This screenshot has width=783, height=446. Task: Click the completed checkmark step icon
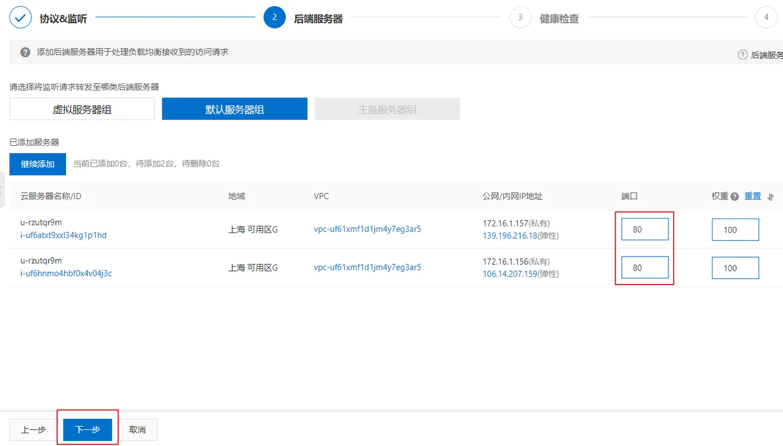[x=21, y=17]
